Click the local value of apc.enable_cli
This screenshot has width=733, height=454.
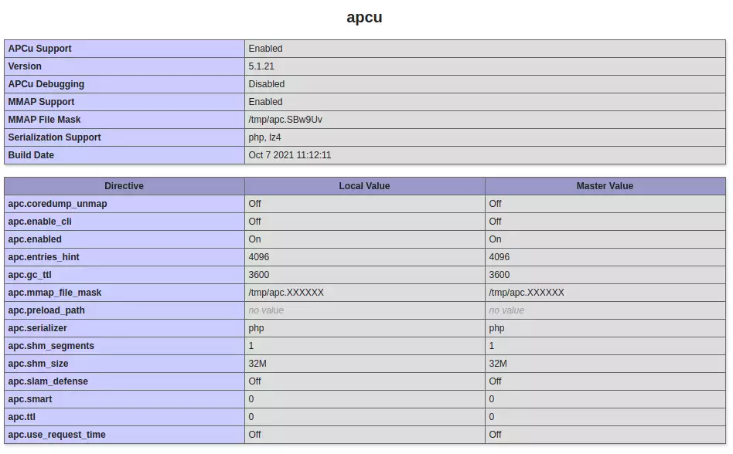click(254, 222)
